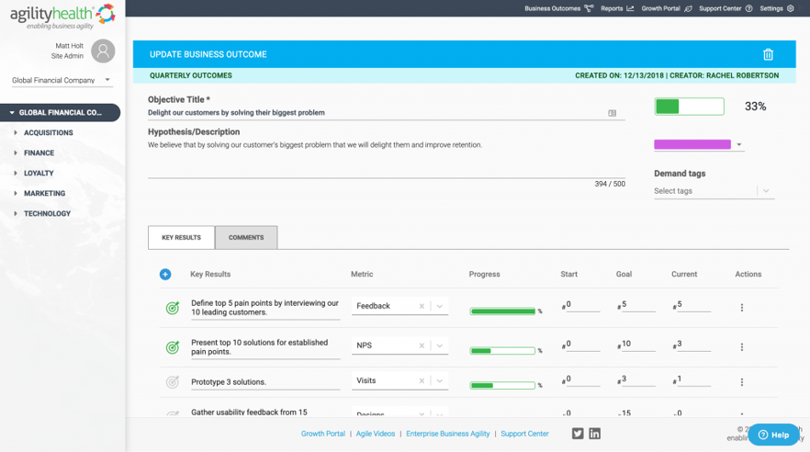Click the purple color swatch dropdown
Screen dimensions: 810x452
click(x=698, y=144)
